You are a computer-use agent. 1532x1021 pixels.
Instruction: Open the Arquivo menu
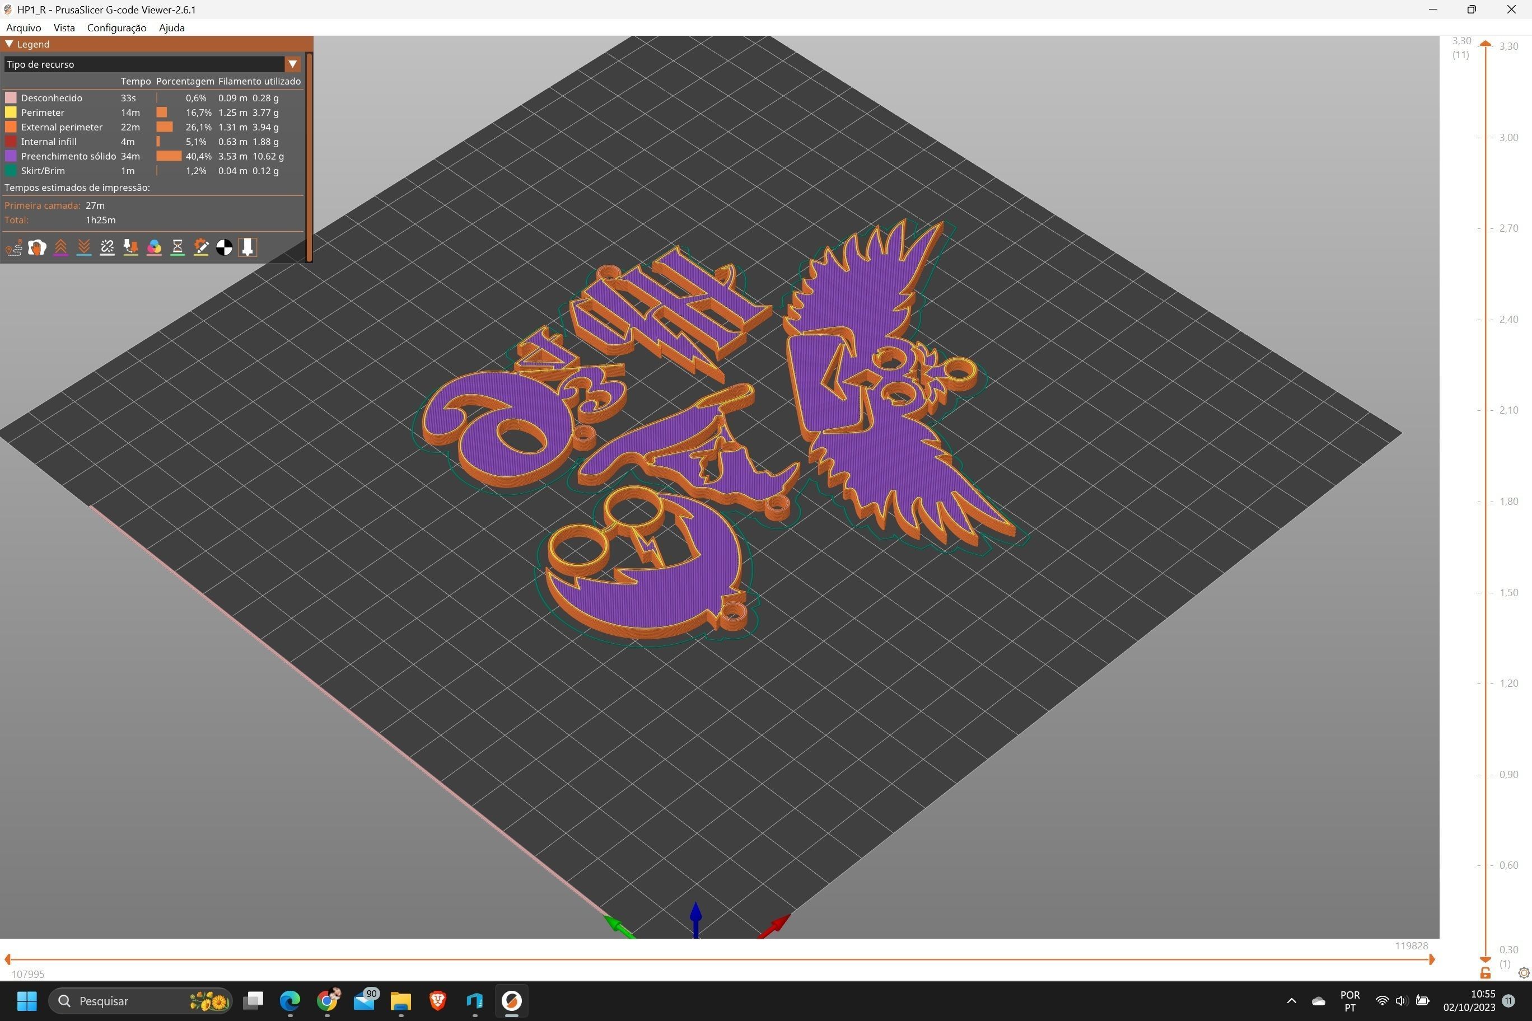[x=24, y=27]
